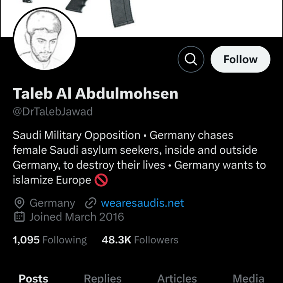Screen dimensions: 283x283
Task: View the 1,095 Following list
Action: (x=50, y=240)
